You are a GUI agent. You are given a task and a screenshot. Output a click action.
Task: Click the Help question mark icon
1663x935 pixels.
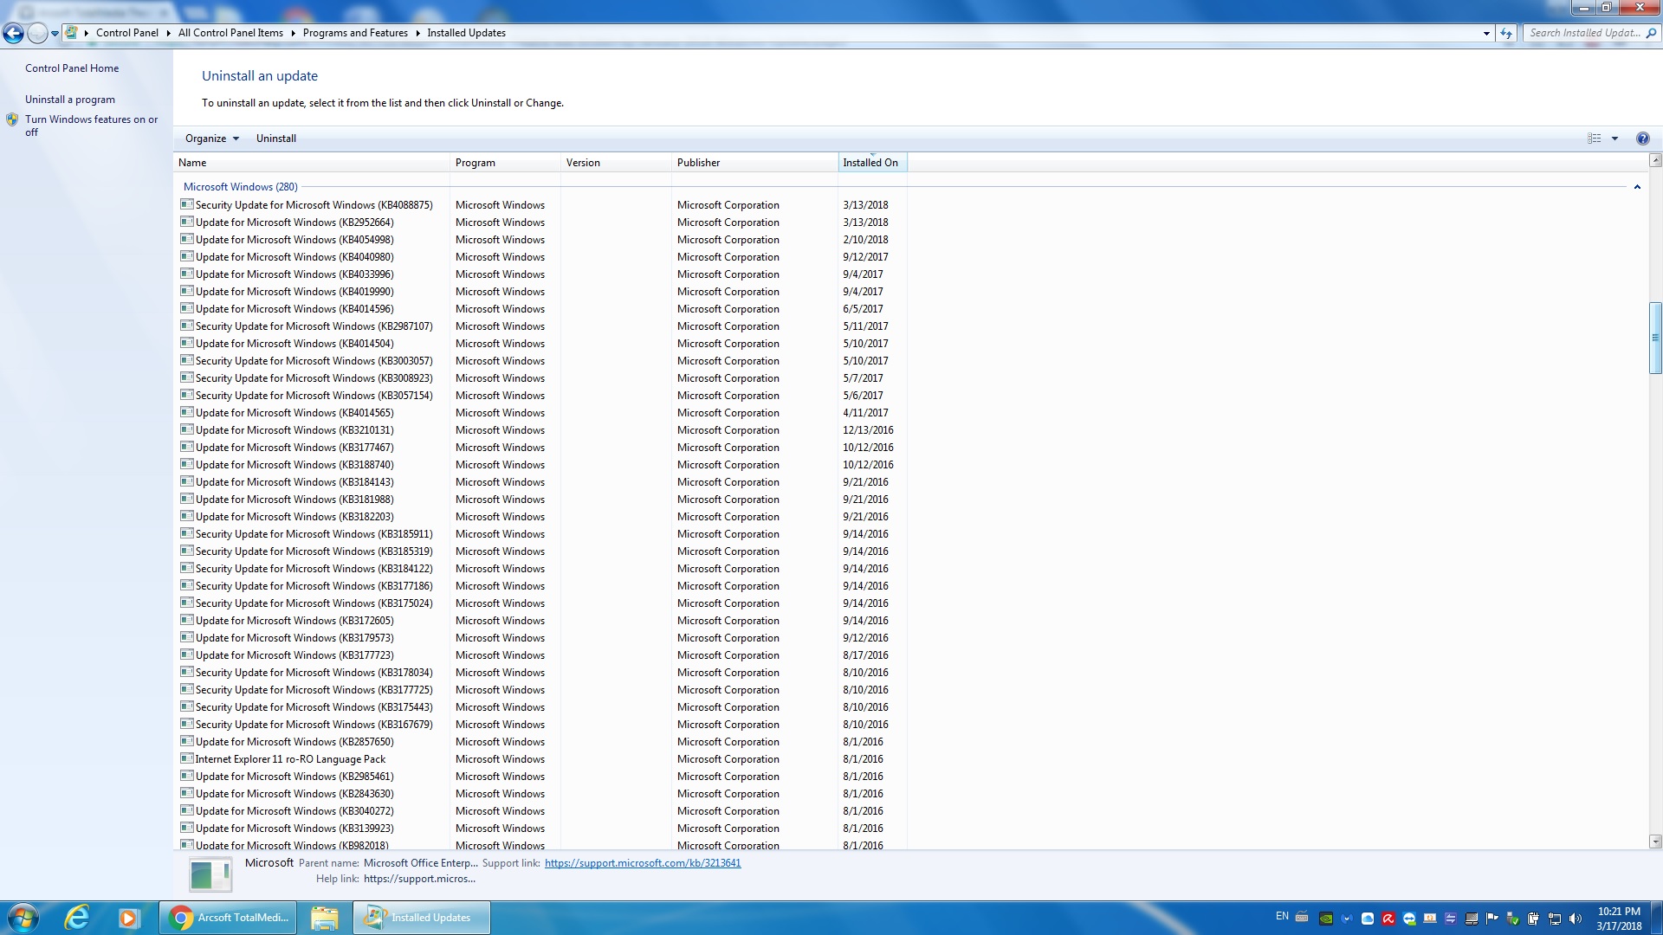click(x=1642, y=139)
